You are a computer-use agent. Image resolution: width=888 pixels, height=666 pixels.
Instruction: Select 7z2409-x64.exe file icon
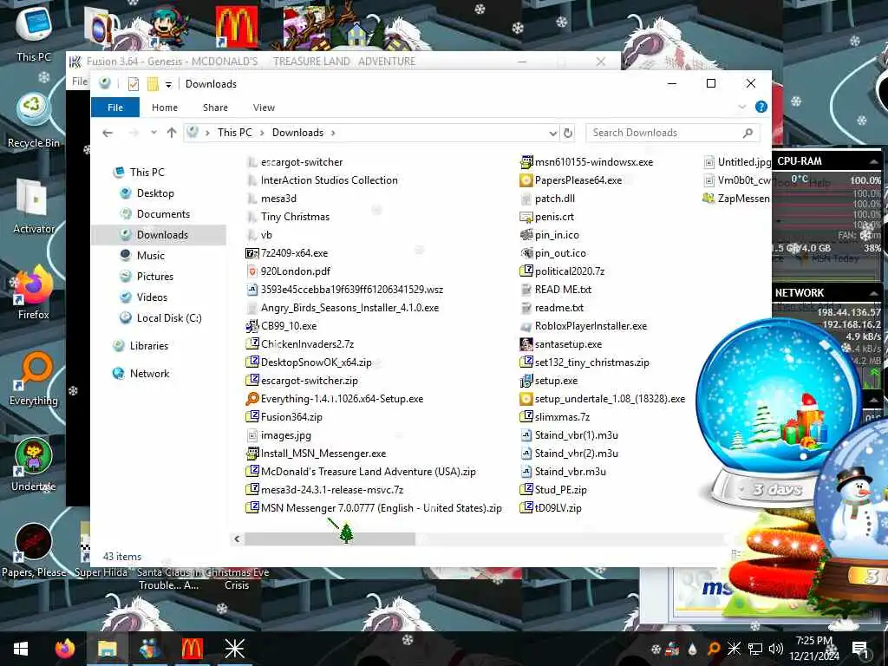(252, 253)
